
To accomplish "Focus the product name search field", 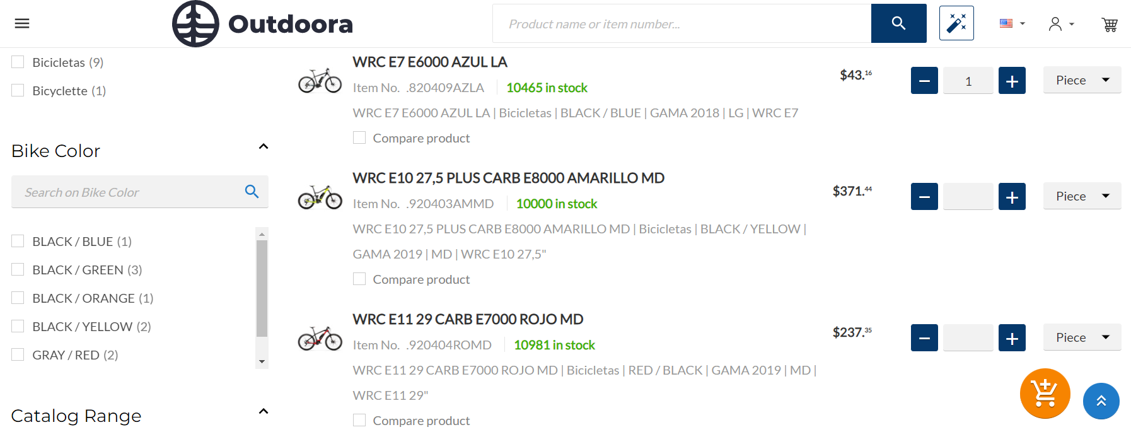I will coord(681,24).
